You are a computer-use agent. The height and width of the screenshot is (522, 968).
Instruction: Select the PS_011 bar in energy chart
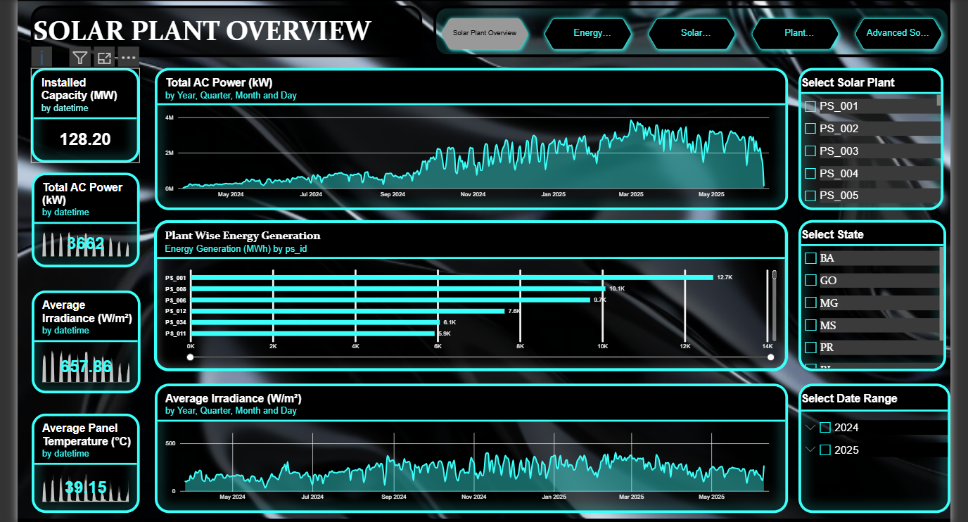(x=313, y=333)
